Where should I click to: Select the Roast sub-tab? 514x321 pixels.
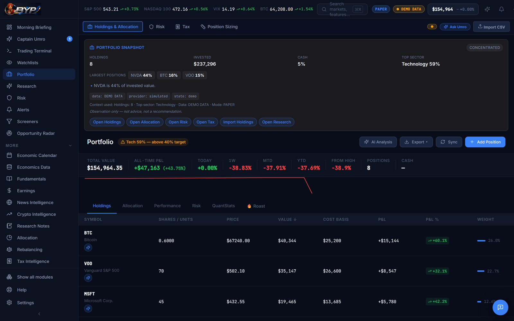click(x=256, y=206)
